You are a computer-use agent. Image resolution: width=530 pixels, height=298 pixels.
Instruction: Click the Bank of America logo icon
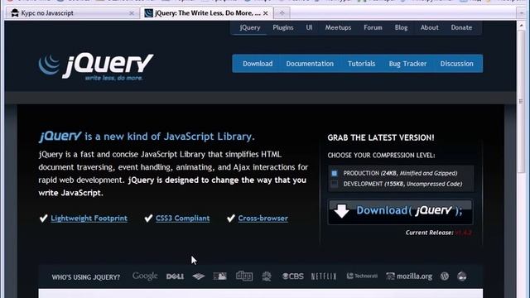(x=199, y=276)
